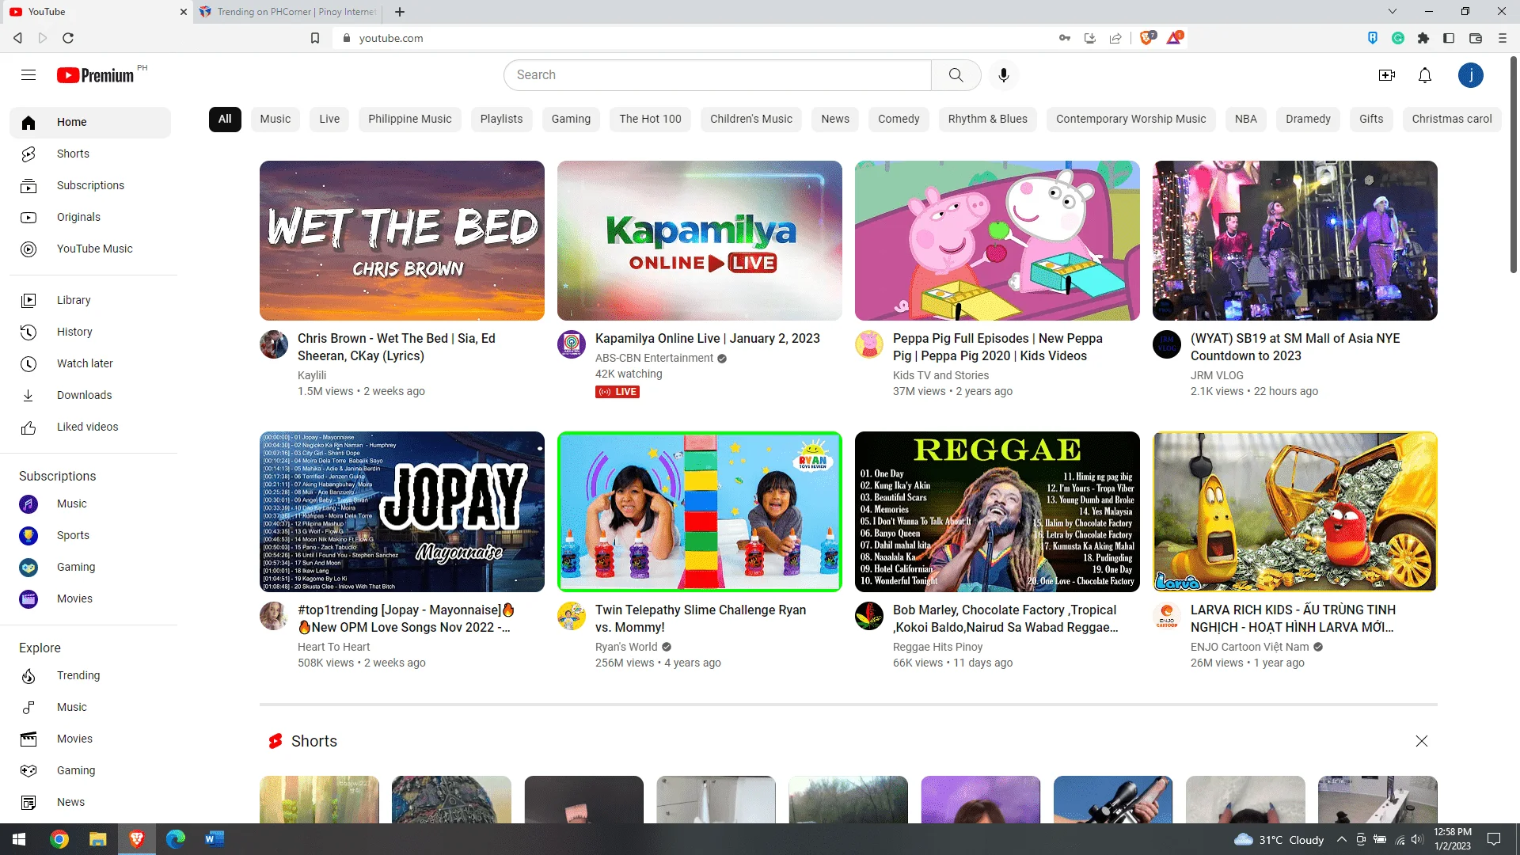Open new browser tab
The width and height of the screenshot is (1520, 855).
pos(400,12)
